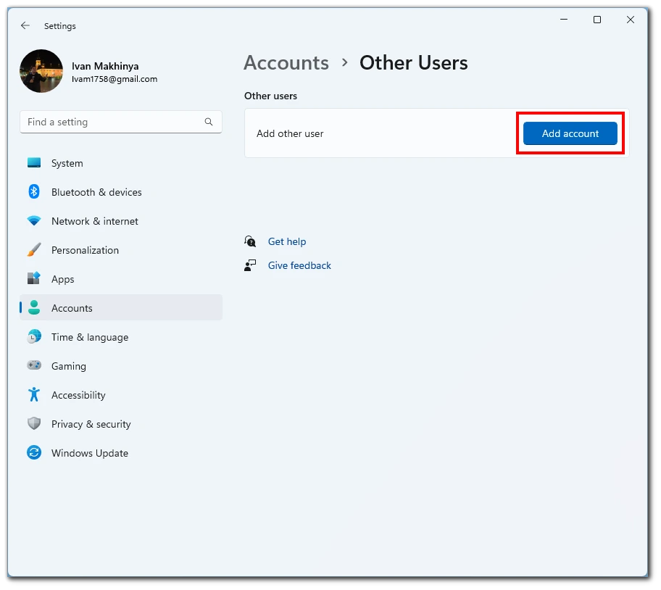Click the search magnifier icon
This screenshot has width=661, height=590.
[x=209, y=122]
